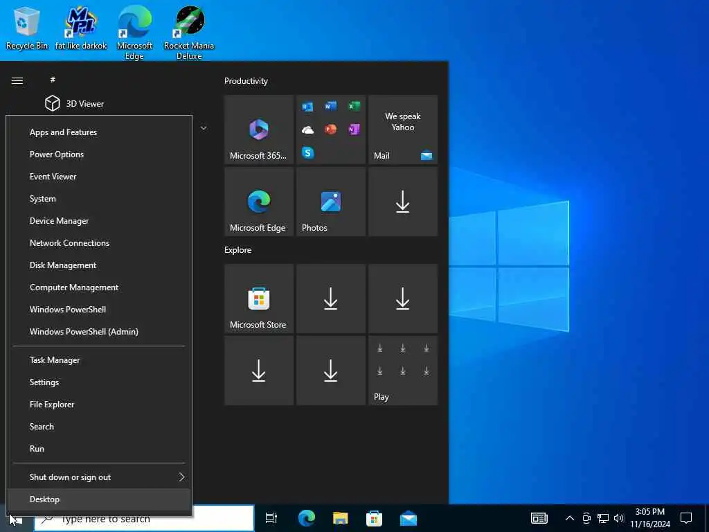The image size is (709, 532).
Task: Open the Outlook icon in the Office tile
Action: point(307,107)
